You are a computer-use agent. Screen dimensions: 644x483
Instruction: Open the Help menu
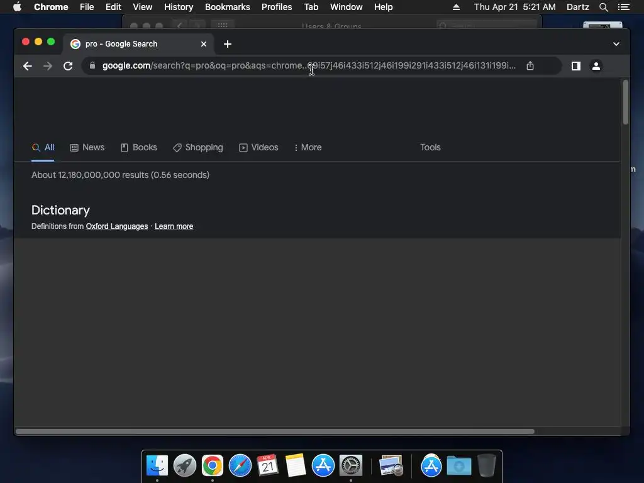click(x=383, y=7)
